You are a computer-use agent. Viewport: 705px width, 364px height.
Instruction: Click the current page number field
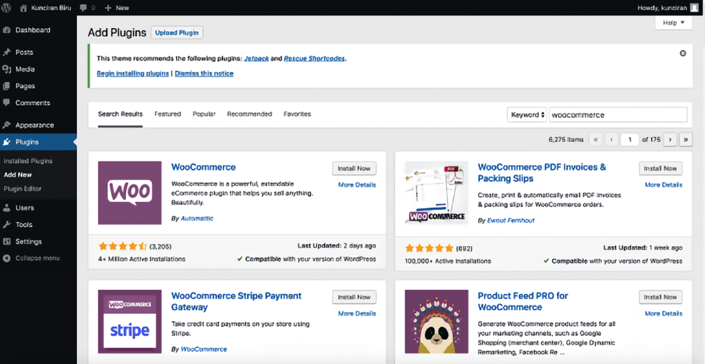point(630,140)
